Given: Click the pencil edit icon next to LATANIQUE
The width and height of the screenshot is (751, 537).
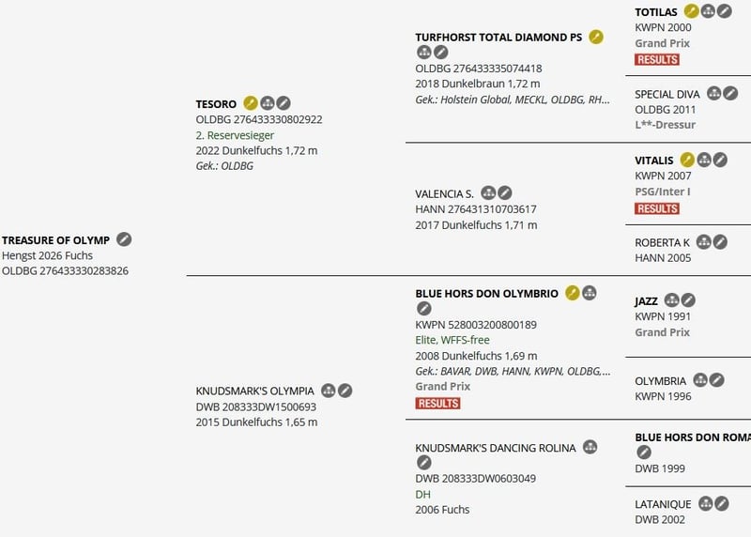Looking at the screenshot, I should point(722,503).
